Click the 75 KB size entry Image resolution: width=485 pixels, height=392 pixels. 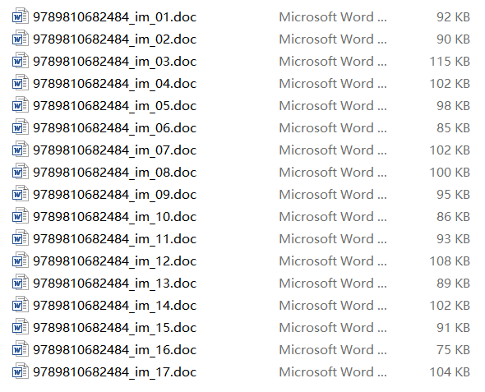[453, 349]
